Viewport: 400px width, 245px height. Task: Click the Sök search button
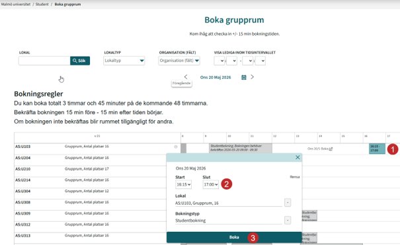[80, 61]
